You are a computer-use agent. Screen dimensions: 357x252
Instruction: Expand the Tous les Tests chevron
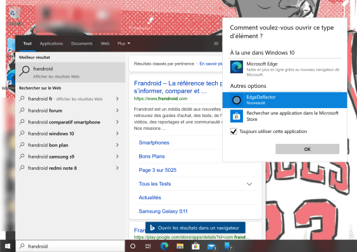[249, 184]
